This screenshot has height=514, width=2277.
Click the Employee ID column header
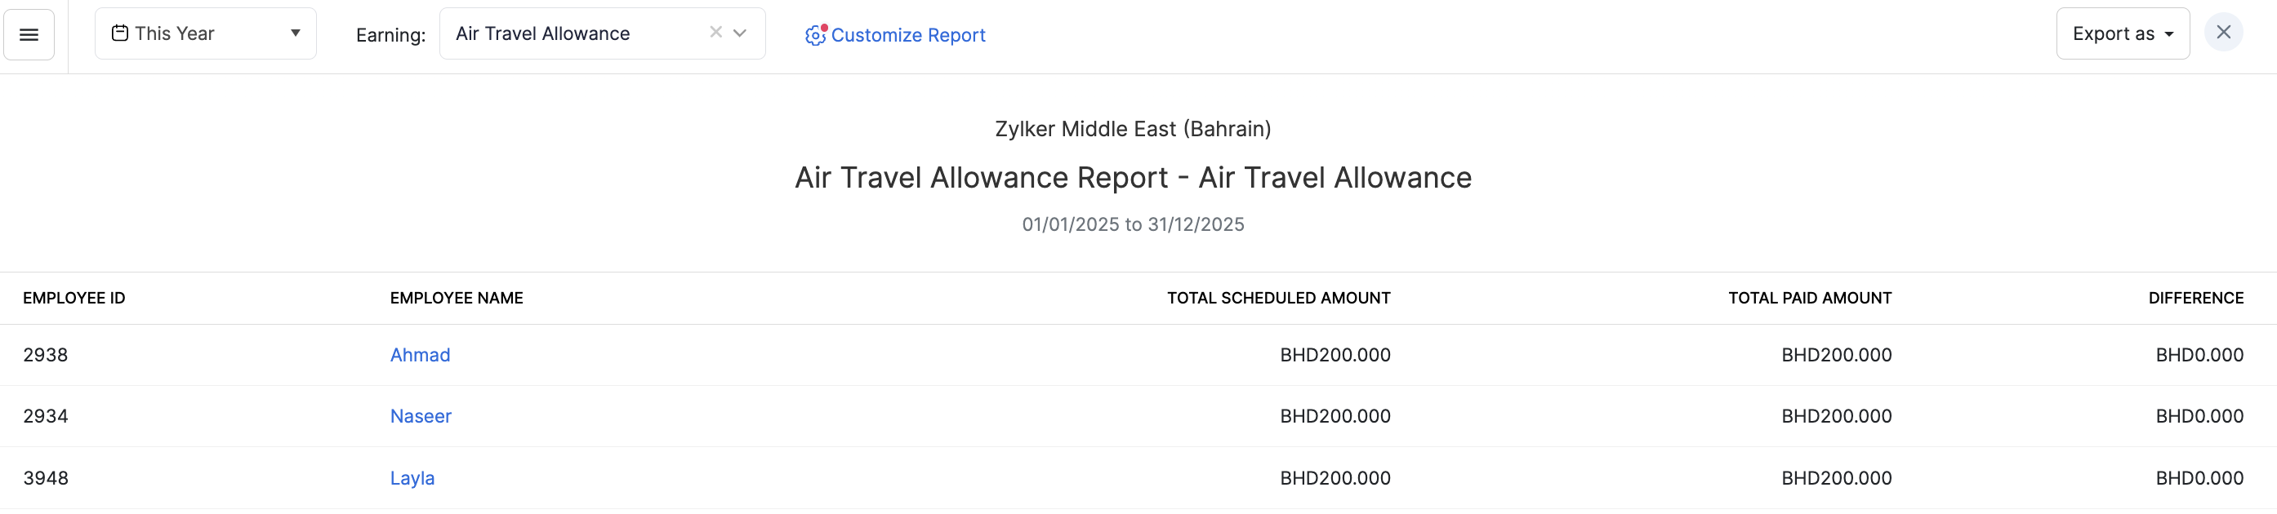[74, 299]
